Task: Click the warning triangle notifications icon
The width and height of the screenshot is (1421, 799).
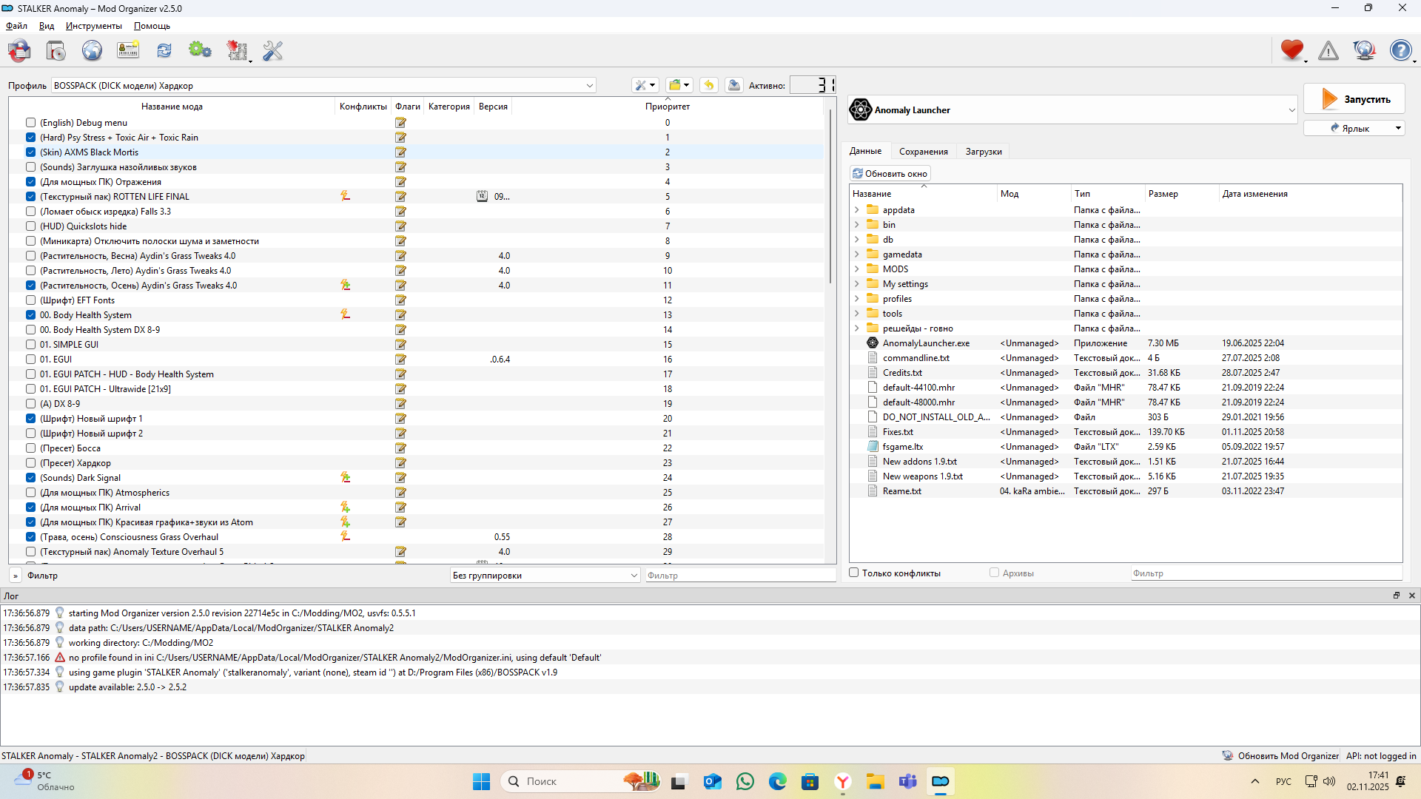Action: pos(1328,51)
